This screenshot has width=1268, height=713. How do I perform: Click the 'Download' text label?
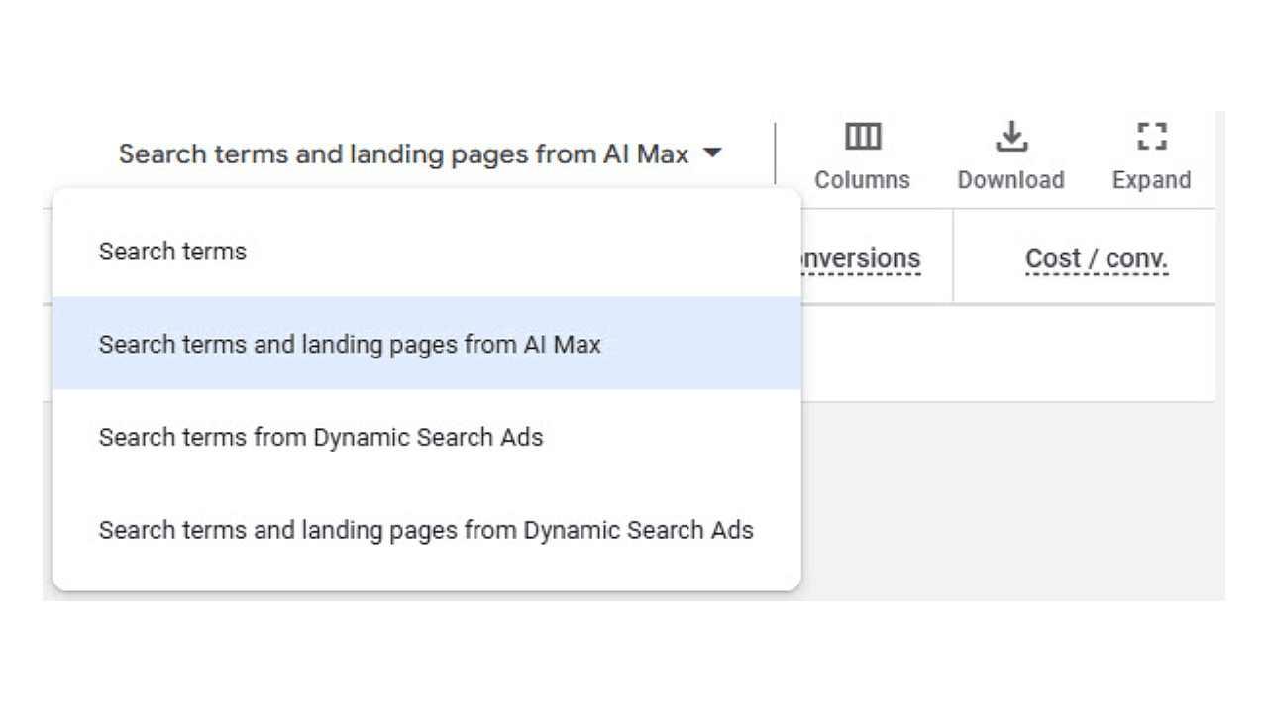point(1010,180)
